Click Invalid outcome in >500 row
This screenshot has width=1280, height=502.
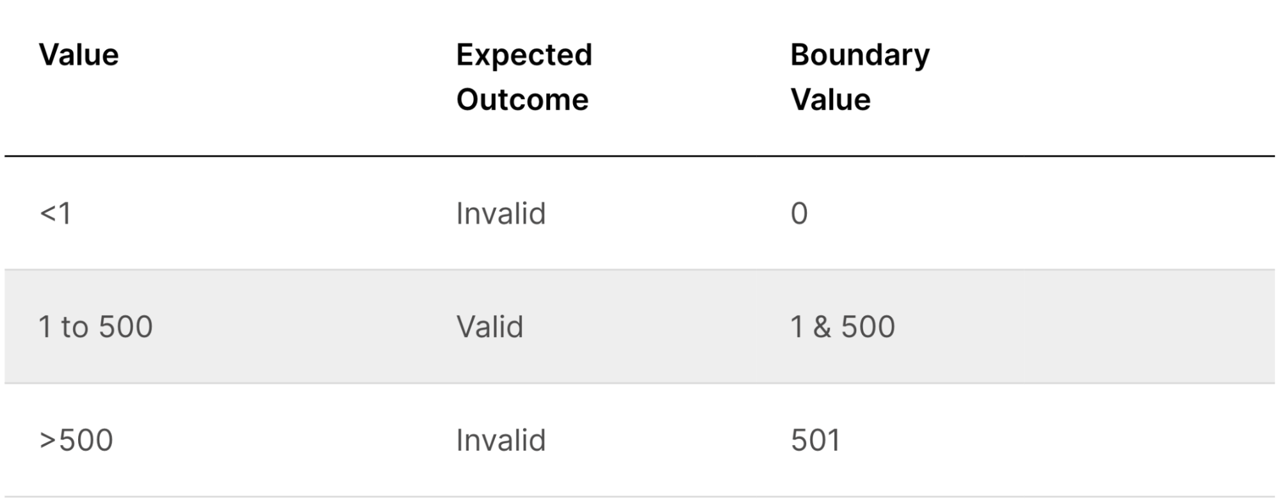pos(501,440)
